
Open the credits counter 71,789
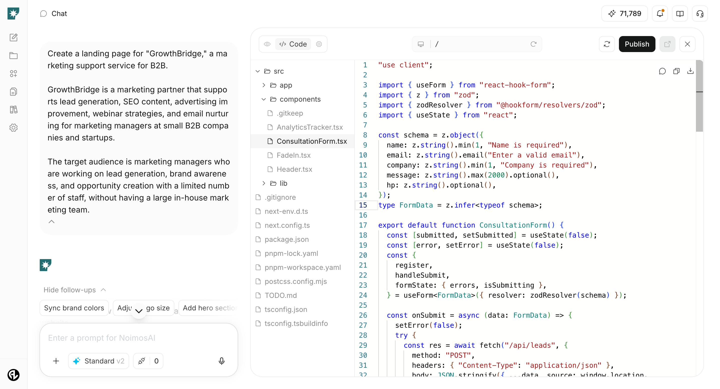click(624, 14)
